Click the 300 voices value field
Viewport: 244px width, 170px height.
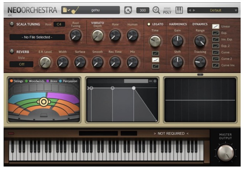click(x=143, y=10)
